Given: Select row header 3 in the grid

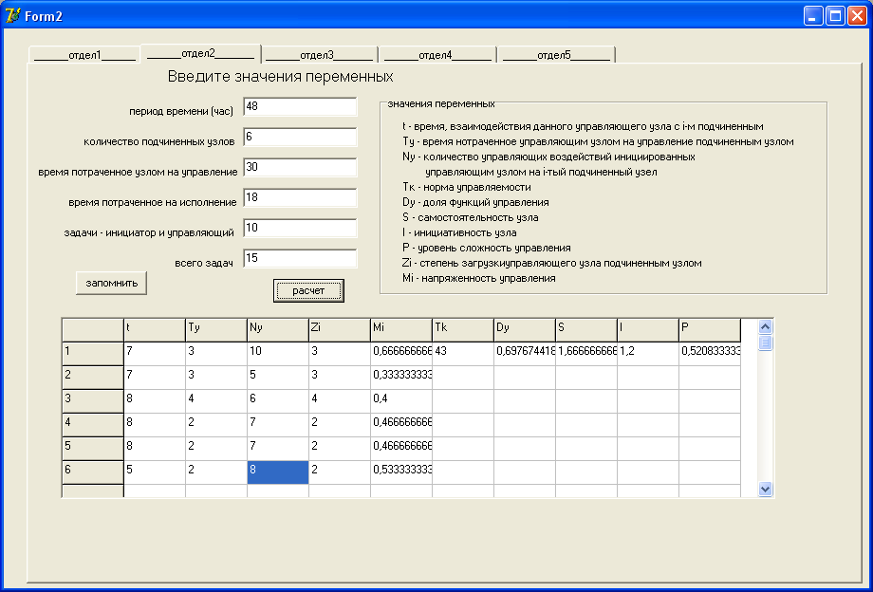Looking at the screenshot, I should (92, 400).
